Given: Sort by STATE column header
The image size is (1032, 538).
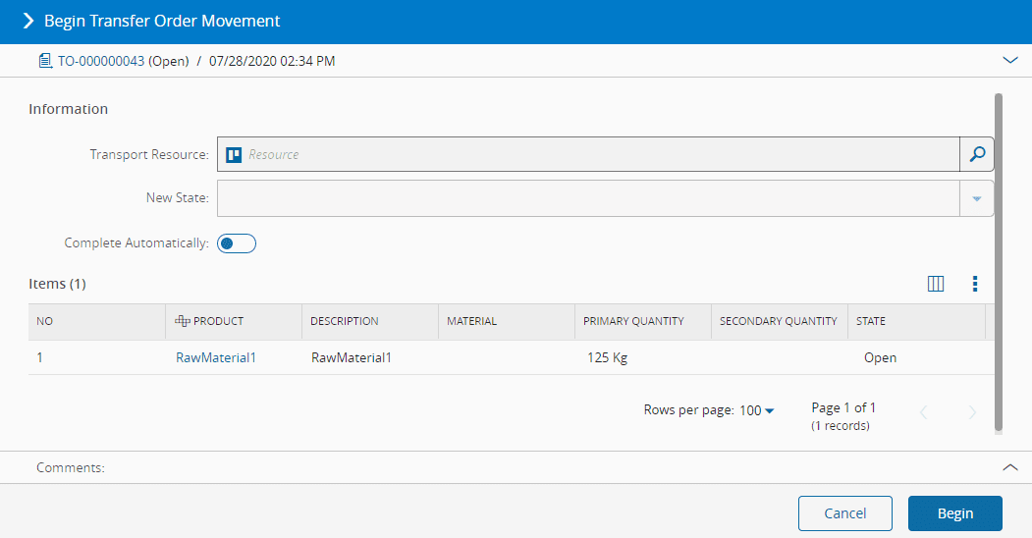Looking at the screenshot, I should pos(871,321).
